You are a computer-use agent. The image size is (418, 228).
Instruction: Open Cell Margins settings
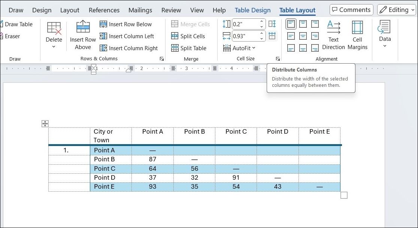pos(357,35)
